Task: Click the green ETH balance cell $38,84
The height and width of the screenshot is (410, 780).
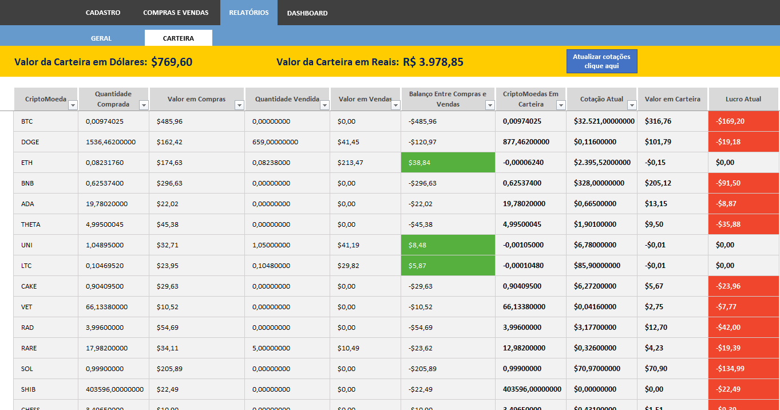Action: [x=448, y=163]
